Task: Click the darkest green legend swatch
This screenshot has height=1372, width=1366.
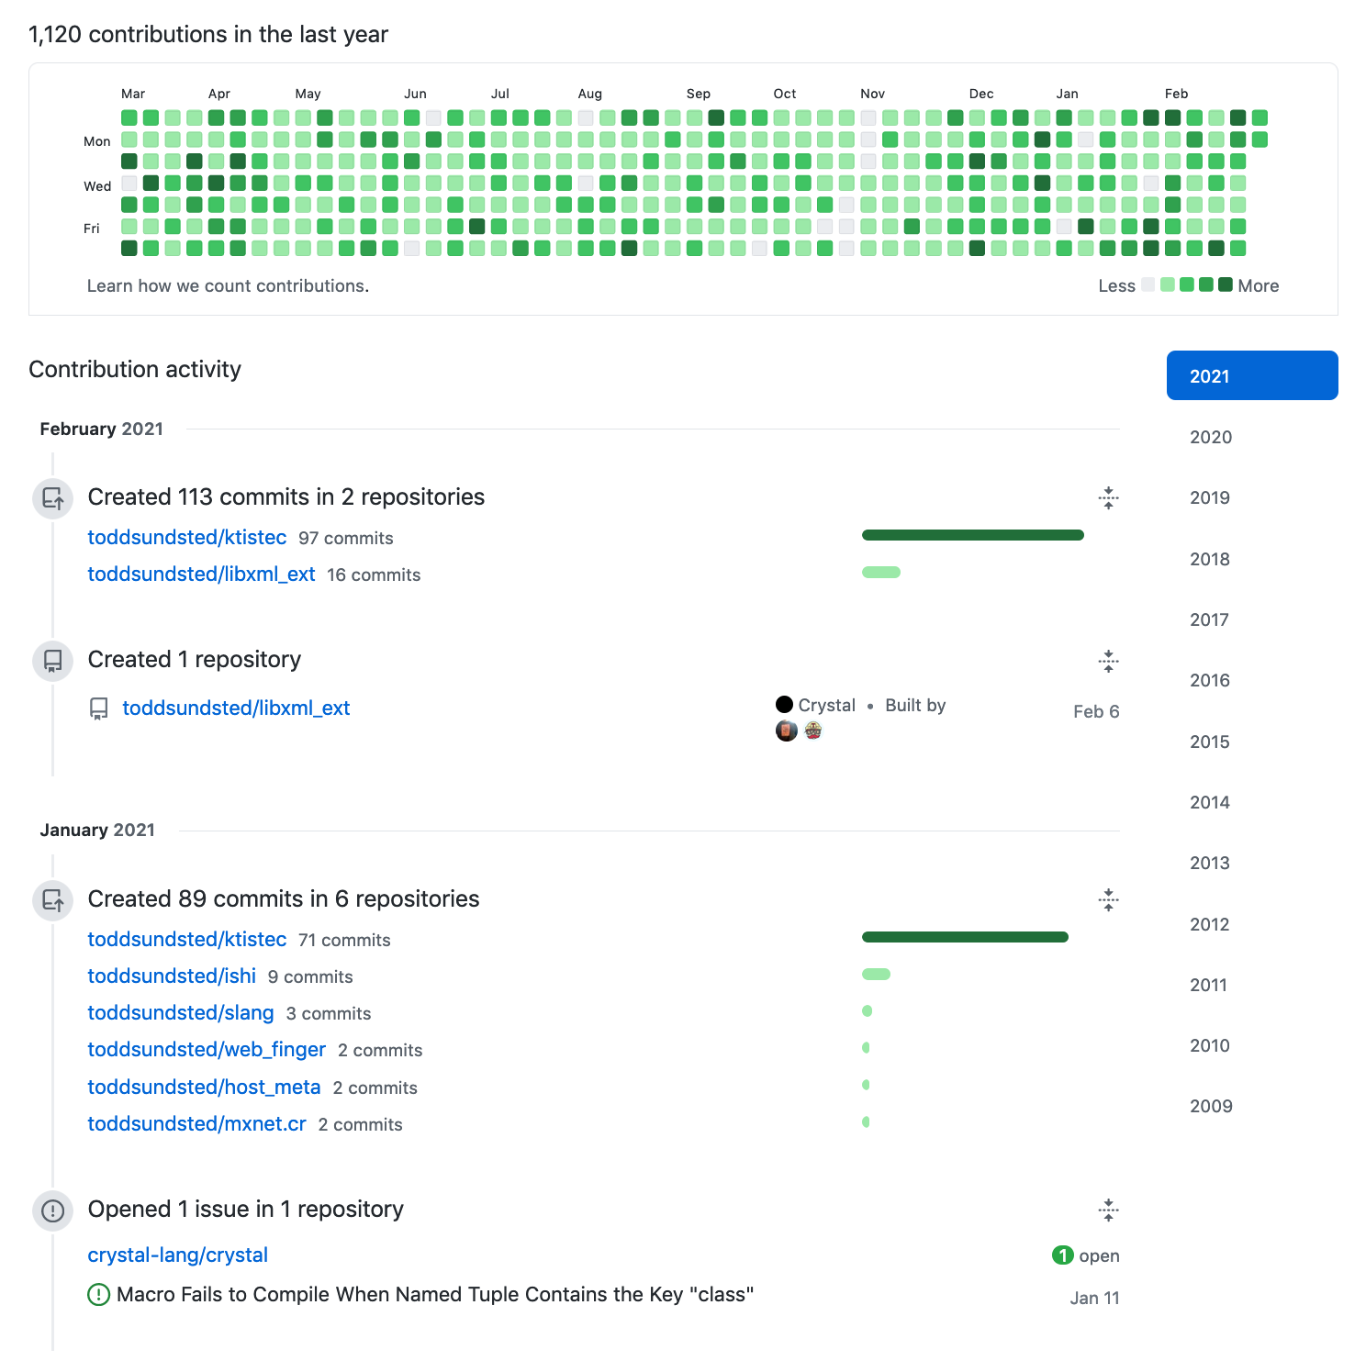Action: (1225, 284)
